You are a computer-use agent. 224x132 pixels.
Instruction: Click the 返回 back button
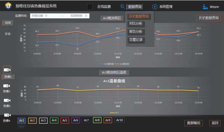[215, 123]
